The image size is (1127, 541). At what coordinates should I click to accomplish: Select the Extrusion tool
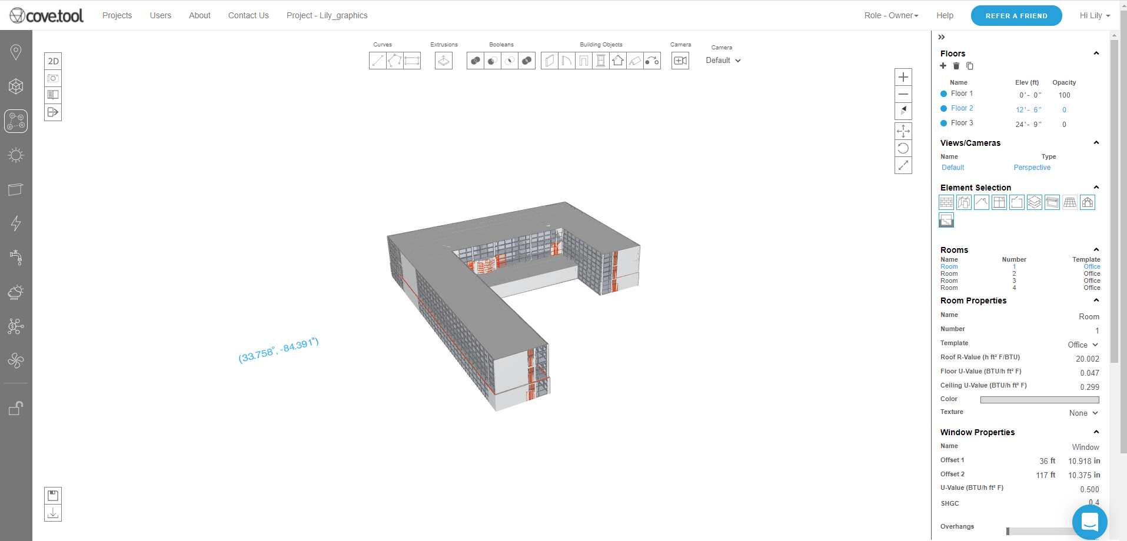click(x=443, y=61)
